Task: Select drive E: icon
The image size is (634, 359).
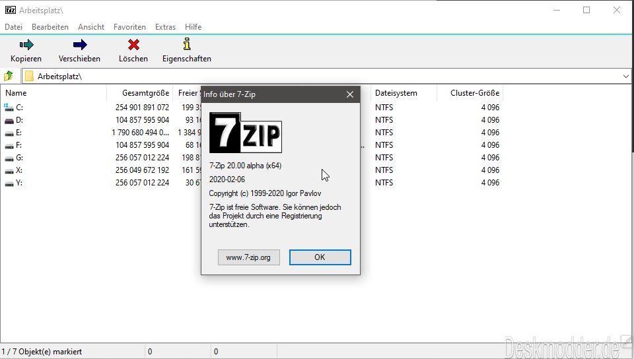Action: 9,133
